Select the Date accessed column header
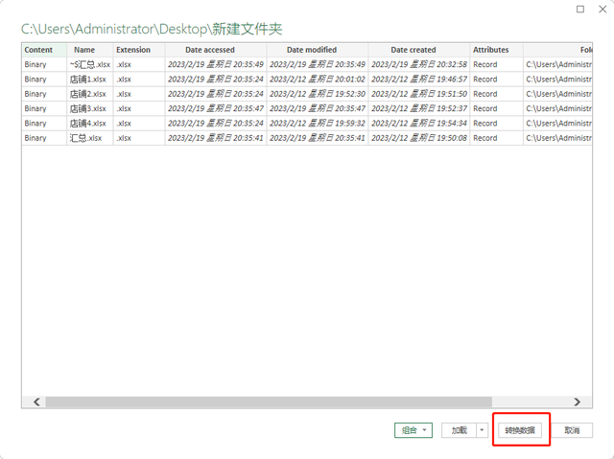The height and width of the screenshot is (459, 614). coord(216,50)
